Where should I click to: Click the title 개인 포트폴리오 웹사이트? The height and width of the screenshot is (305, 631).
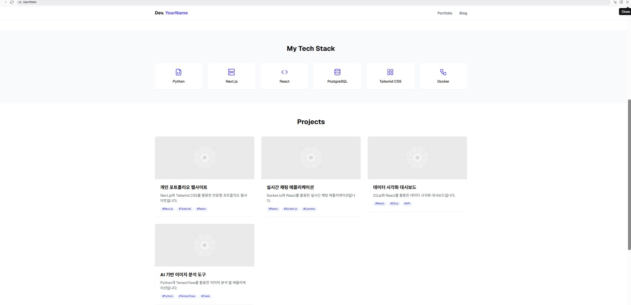pyautogui.click(x=184, y=187)
